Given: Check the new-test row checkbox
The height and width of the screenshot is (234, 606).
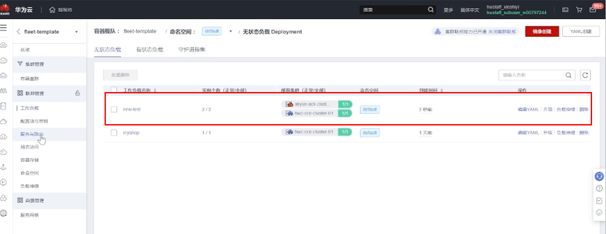Looking at the screenshot, I should click(114, 109).
